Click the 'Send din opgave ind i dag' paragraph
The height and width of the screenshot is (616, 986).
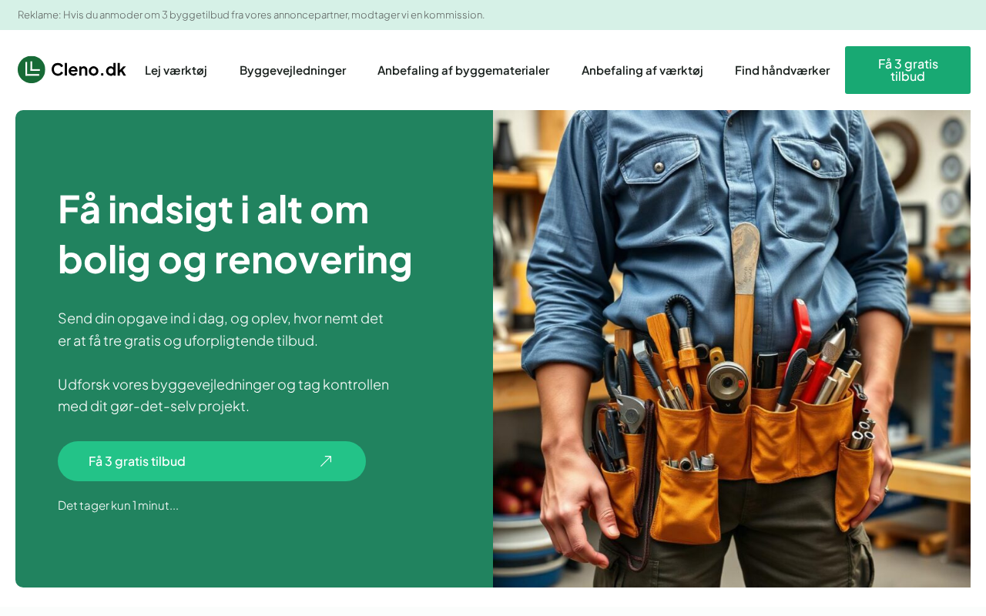pyautogui.click(x=220, y=329)
